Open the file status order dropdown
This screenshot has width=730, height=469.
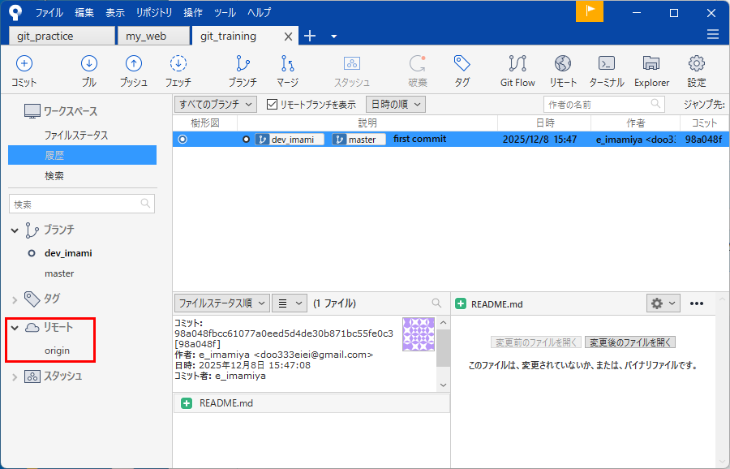[221, 303]
